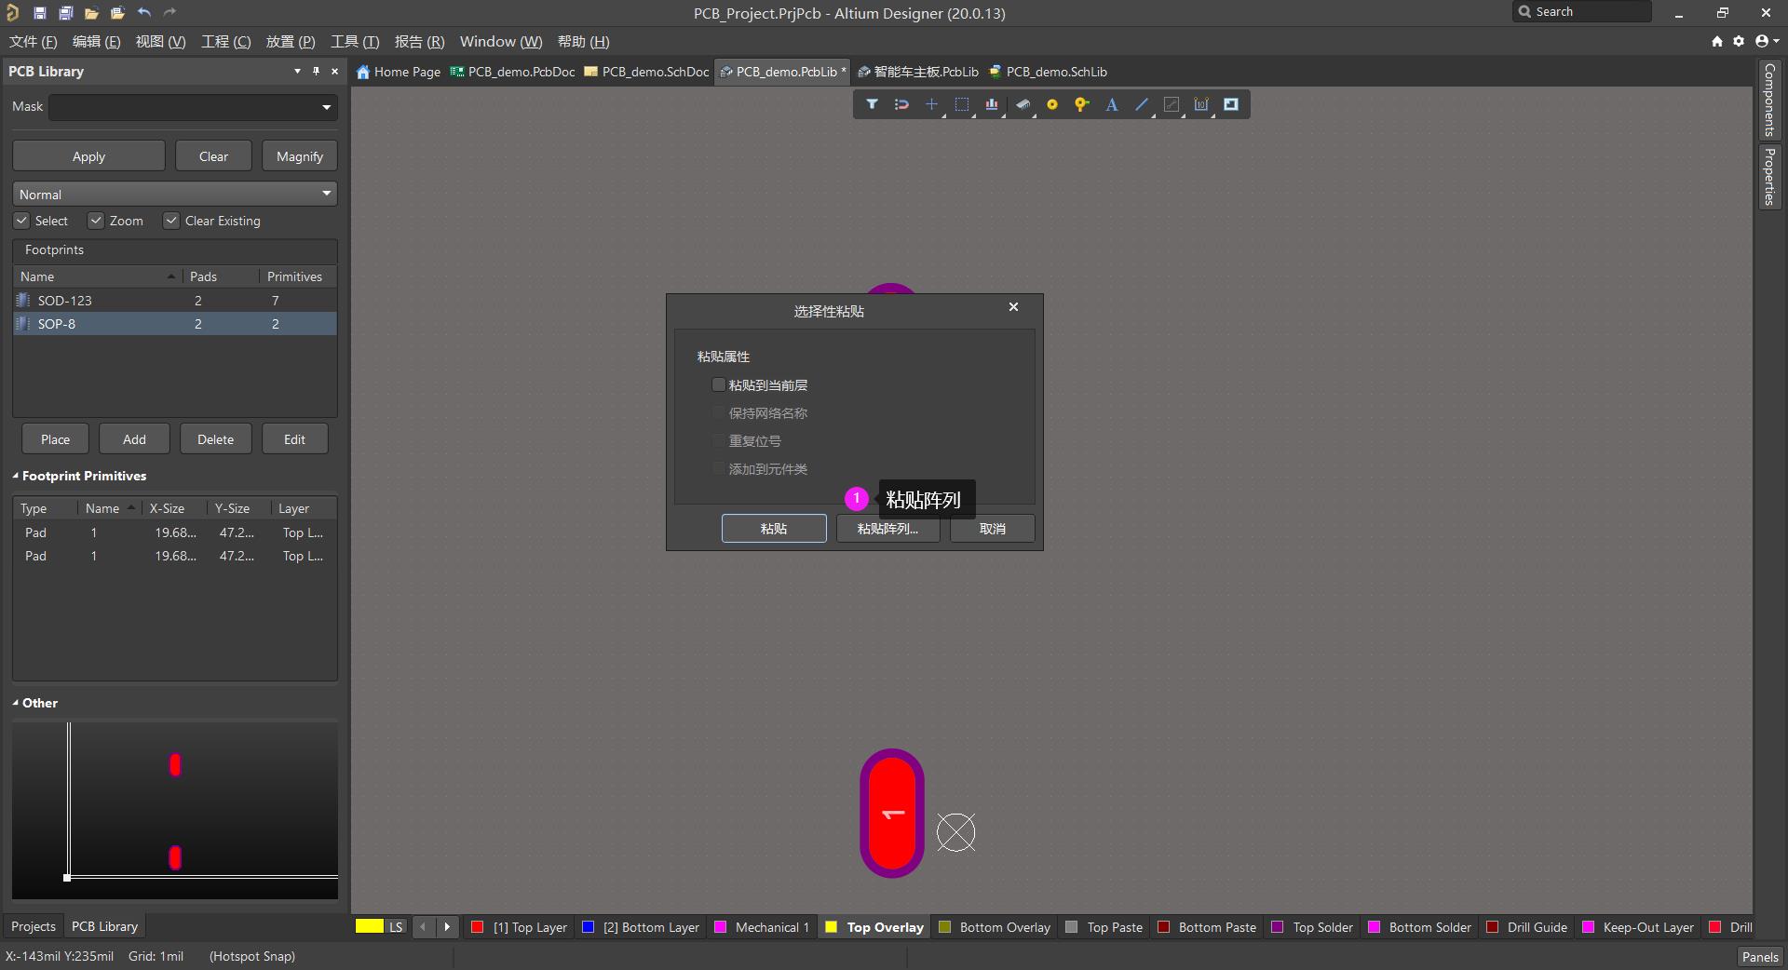Open the 报告 (R) menu
The image size is (1788, 970).
(419, 41)
